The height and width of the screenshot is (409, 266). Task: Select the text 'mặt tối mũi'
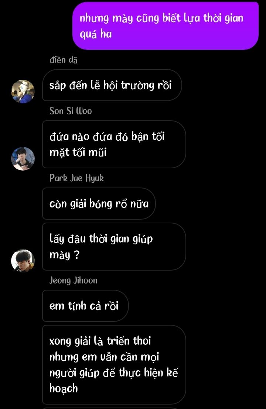(78, 152)
